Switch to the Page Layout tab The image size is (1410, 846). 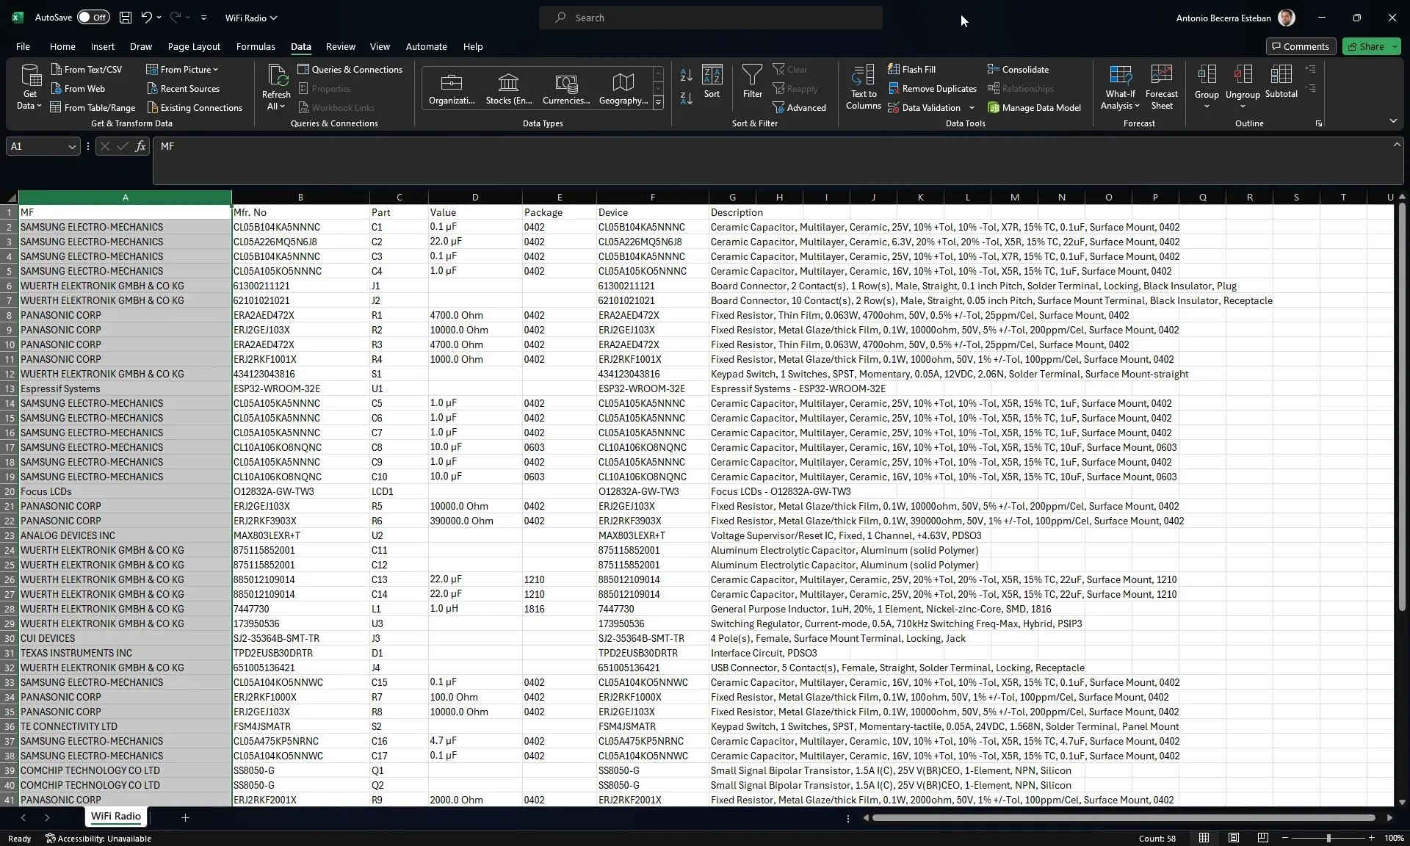(x=194, y=46)
